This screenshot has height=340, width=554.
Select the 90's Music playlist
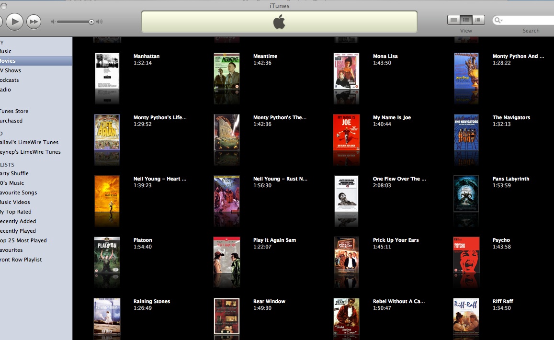point(36,183)
